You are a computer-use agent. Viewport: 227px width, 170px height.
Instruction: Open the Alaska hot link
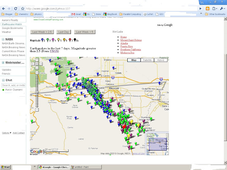point(124,43)
